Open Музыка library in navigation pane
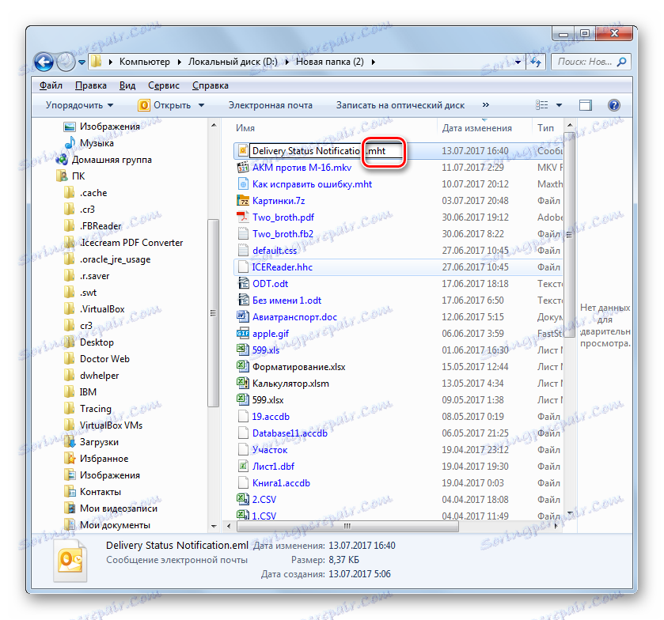Image resolution: width=664 pixels, height=620 pixels. point(97,143)
